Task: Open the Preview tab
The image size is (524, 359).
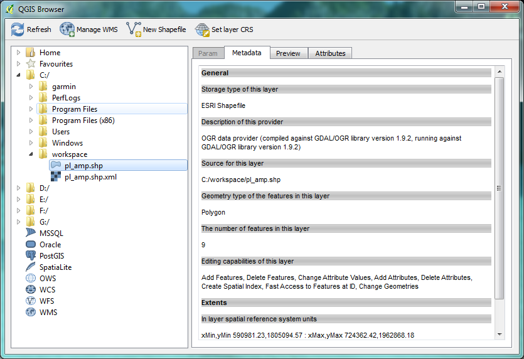Action: point(289,53)
